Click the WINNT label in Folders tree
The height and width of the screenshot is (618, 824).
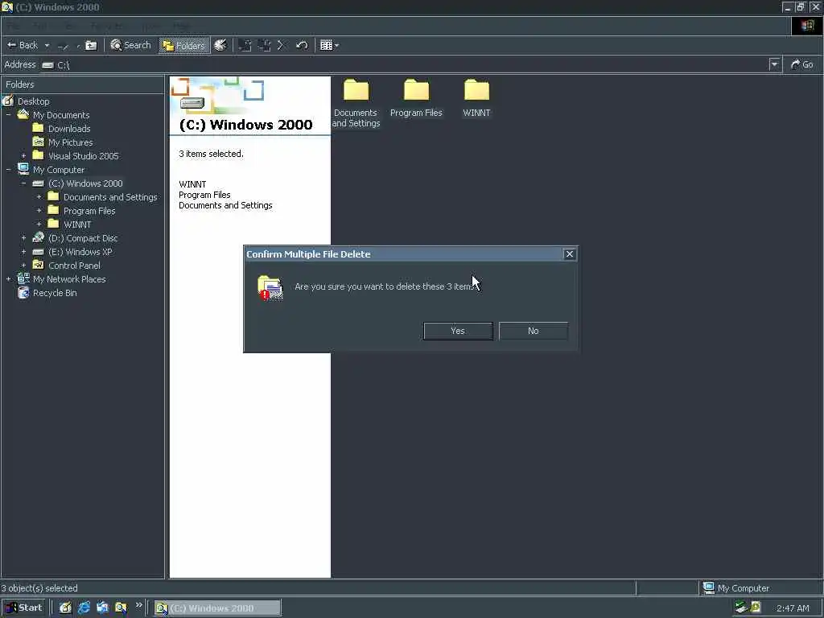tap(77, 225)
